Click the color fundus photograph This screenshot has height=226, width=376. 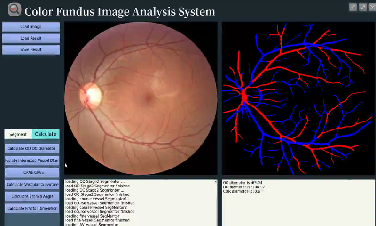[141, 98]
